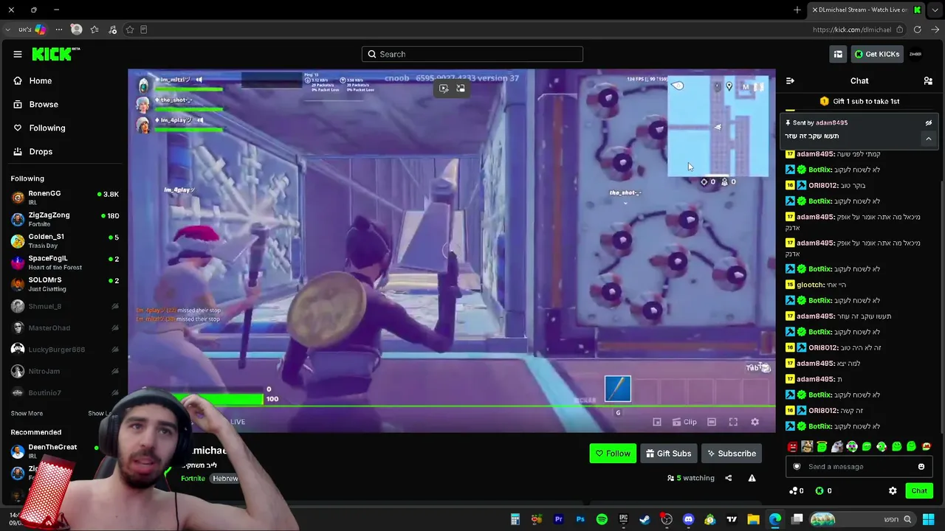Go to the KICK logo homepage
The width and height of the screenshot is (945, 531).
pos(56,54)
